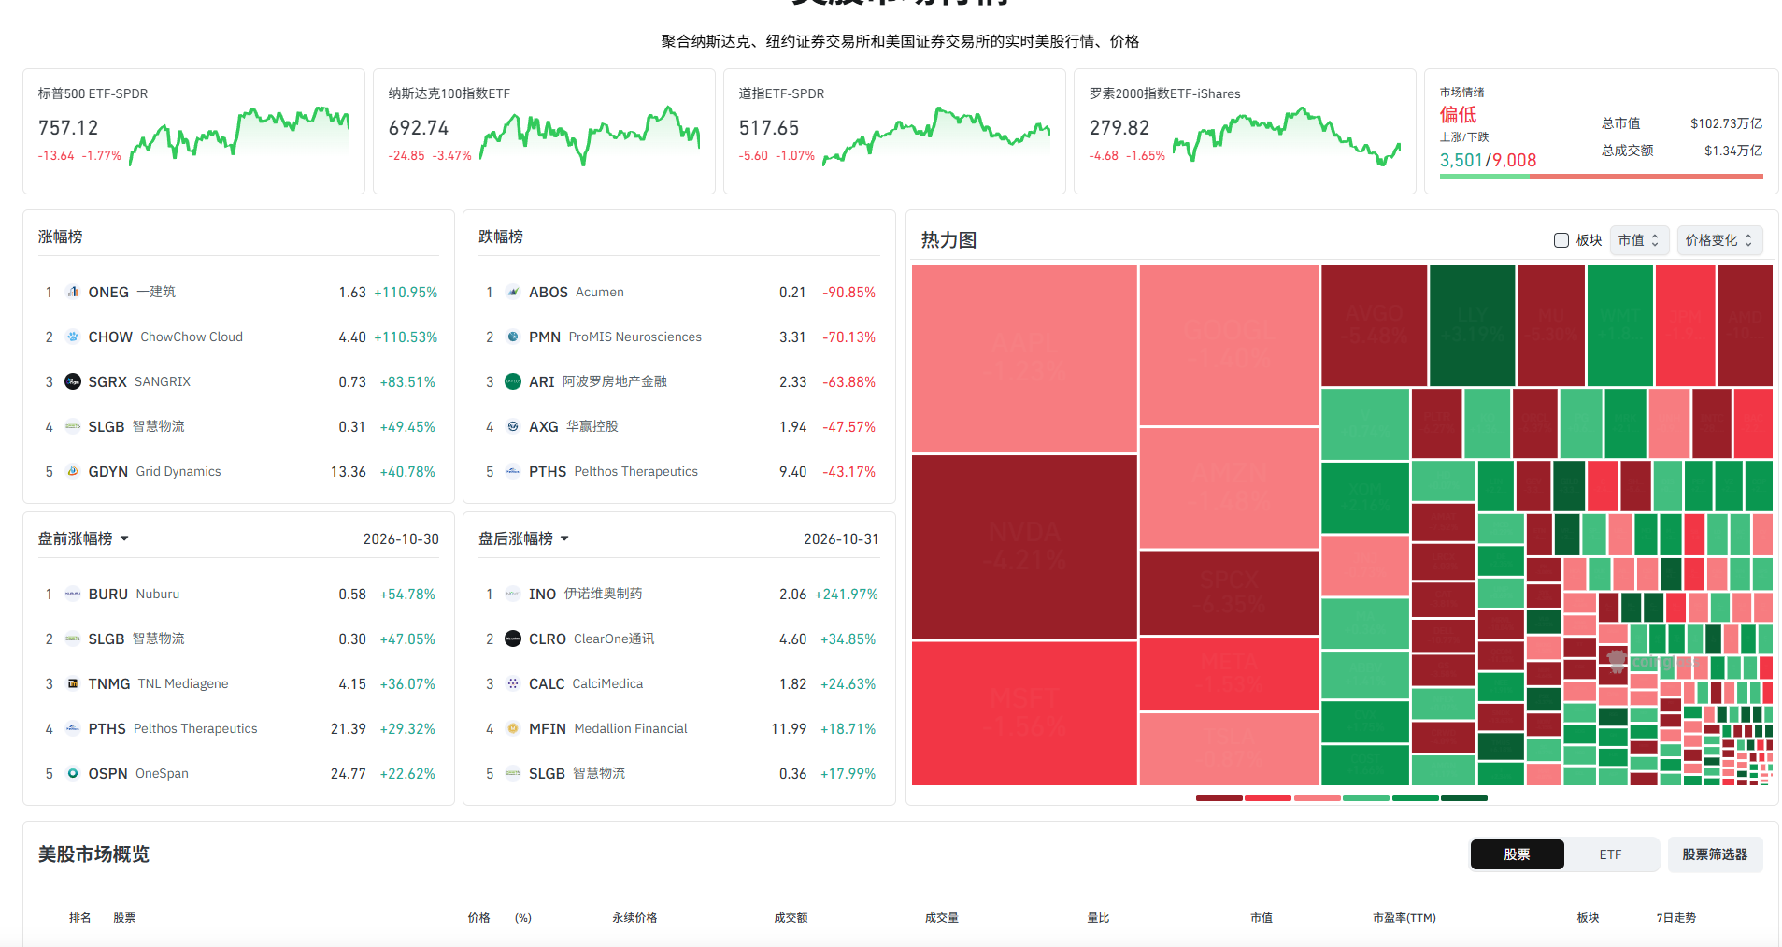The image size is (1782, 947).
Task: Click the GDYN Grid Dynamics logo icon
Action: [x=73, y=471]
